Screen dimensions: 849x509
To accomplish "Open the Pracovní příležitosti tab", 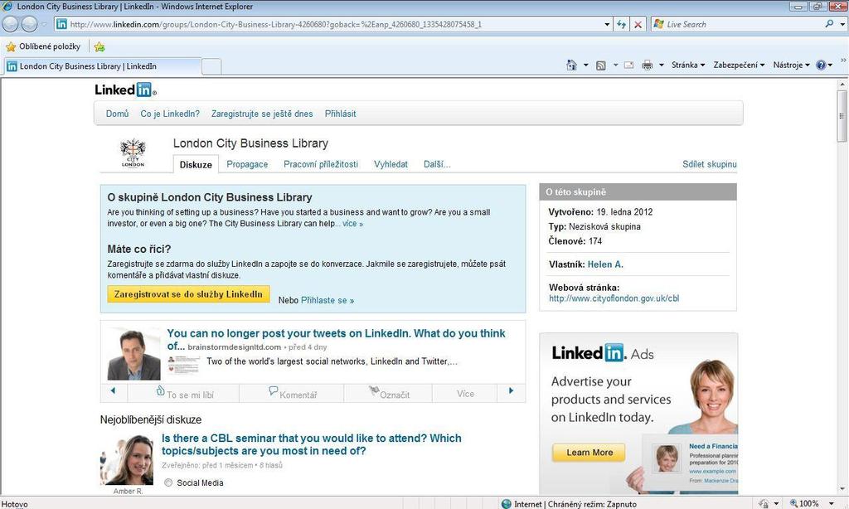I will point(321,164).
